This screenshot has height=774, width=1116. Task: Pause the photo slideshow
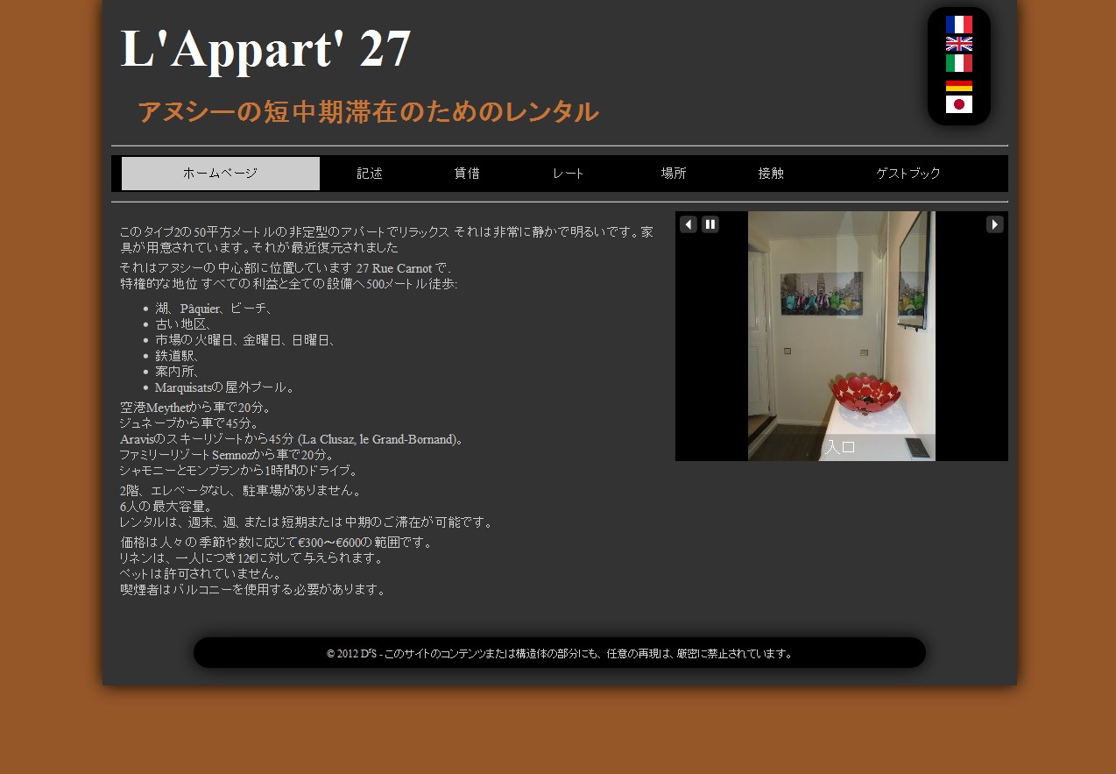click(710, 224)
